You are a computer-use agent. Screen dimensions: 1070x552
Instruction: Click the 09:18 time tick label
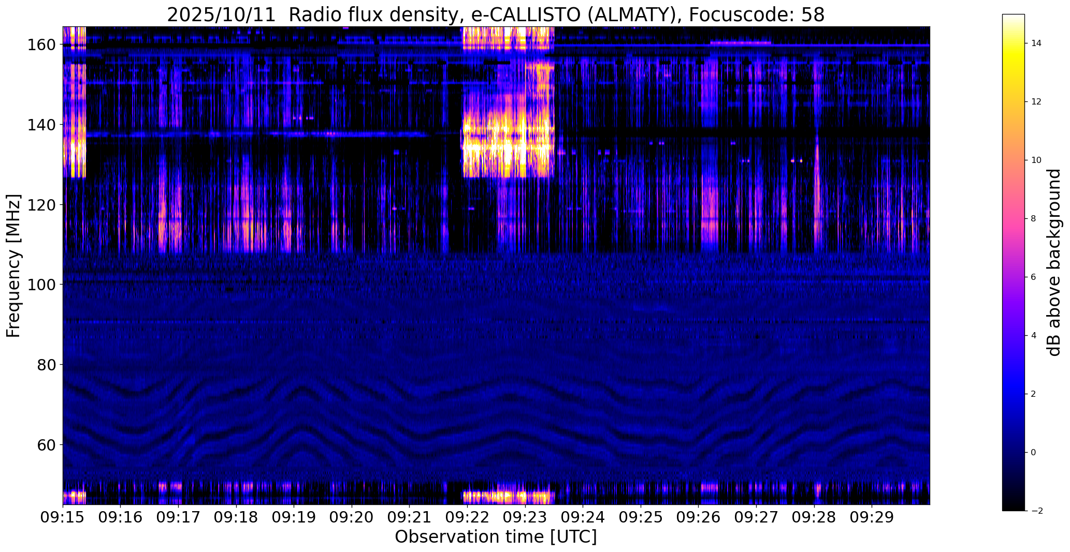tap(236, 517)
